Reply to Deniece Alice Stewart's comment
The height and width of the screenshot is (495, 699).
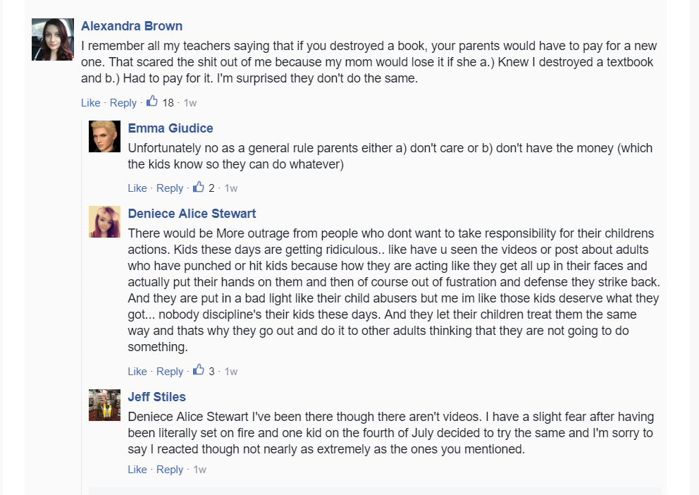[x=170, y=372]
